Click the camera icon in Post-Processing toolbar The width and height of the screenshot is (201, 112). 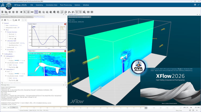click(16, 20)
